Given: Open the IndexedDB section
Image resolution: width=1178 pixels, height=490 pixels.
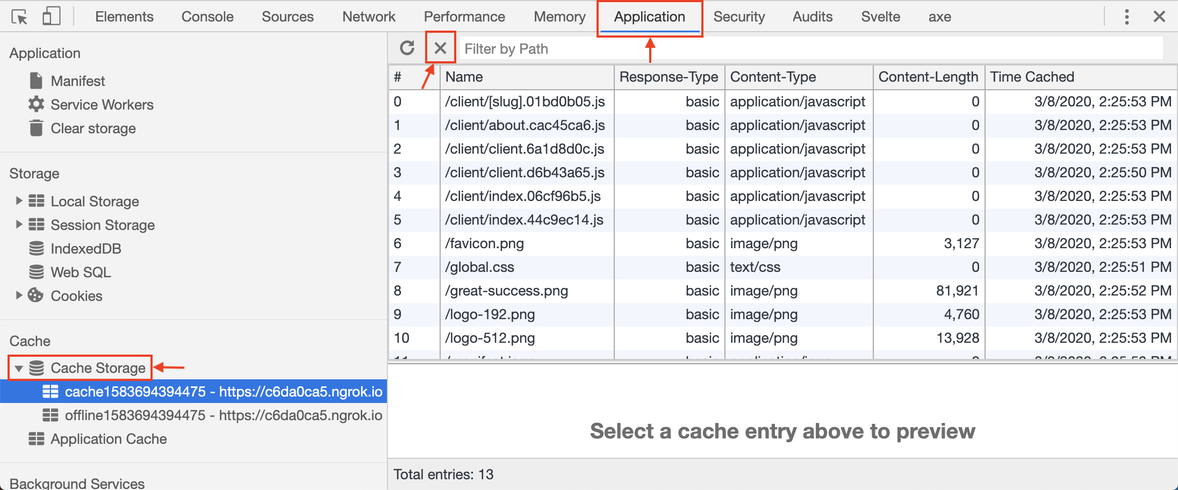Looking at the screenshot, I should coord(86,248).
